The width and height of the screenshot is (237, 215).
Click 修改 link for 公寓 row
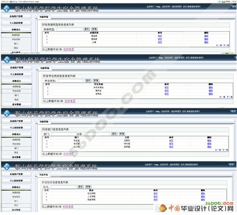pos(160,43)
